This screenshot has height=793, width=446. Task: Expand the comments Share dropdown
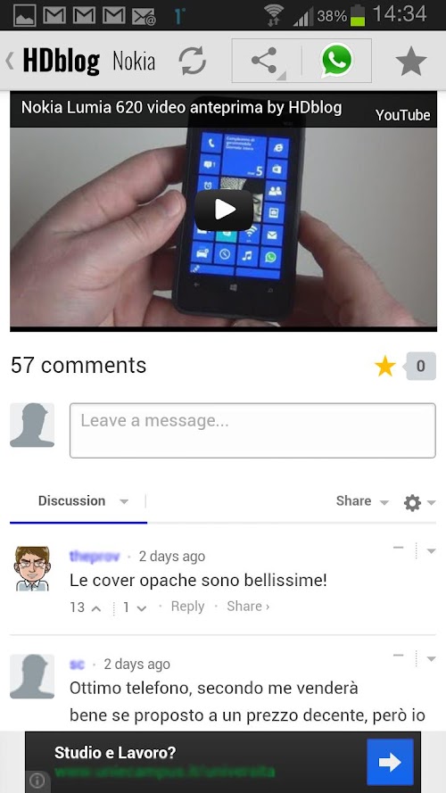(x=362, y=501)
